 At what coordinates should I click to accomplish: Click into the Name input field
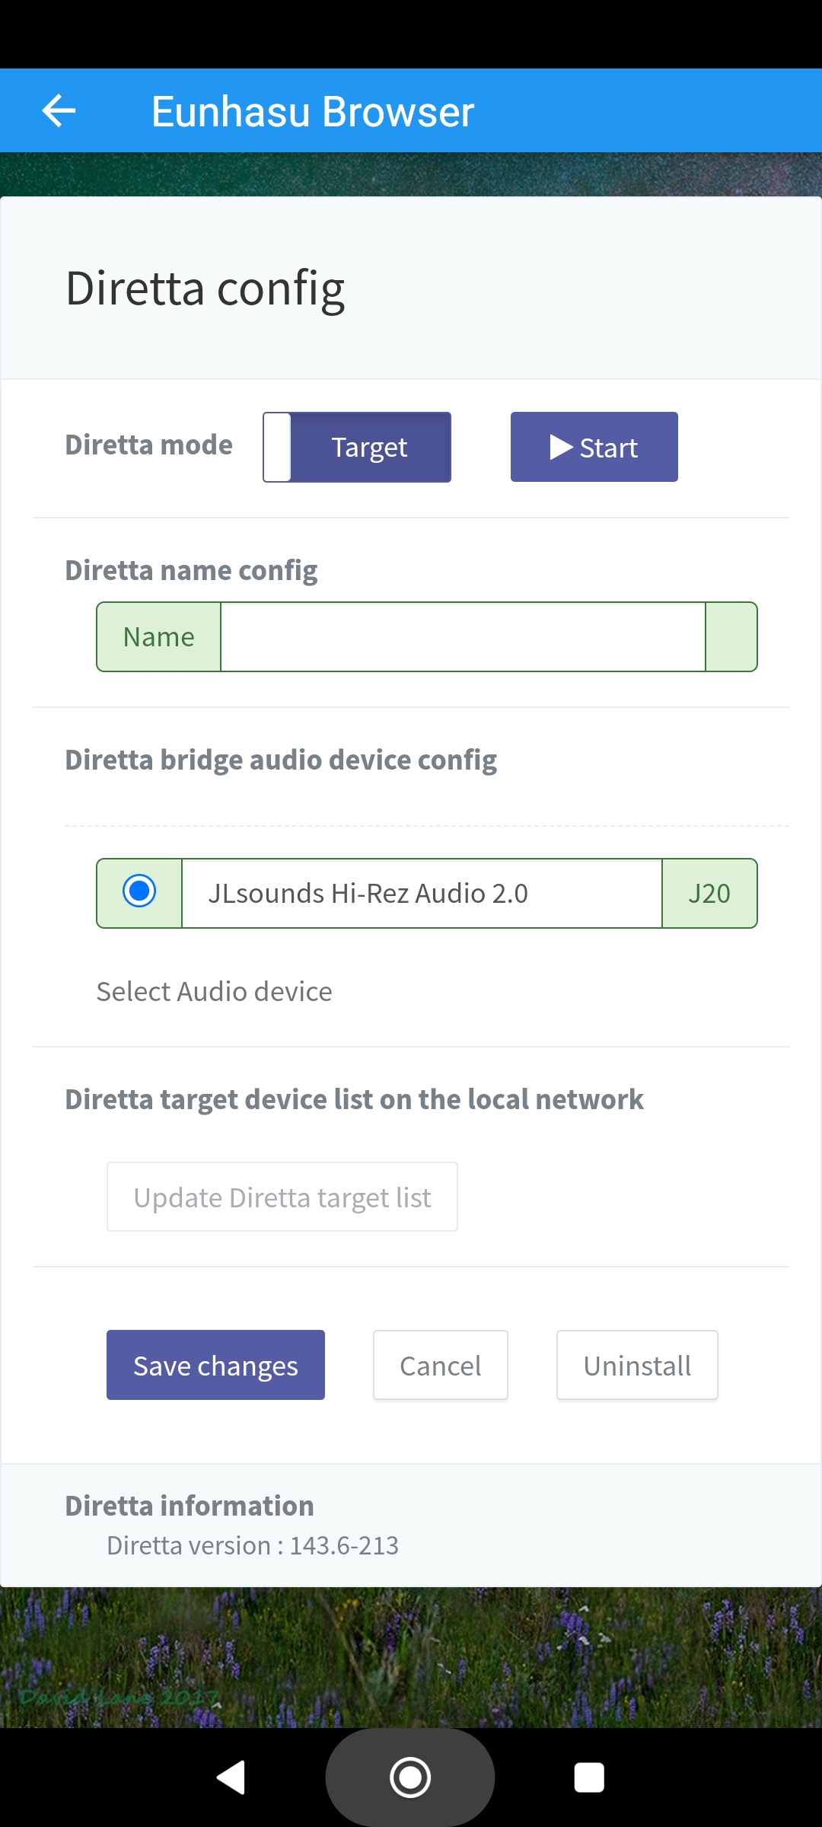pos(463,637)
